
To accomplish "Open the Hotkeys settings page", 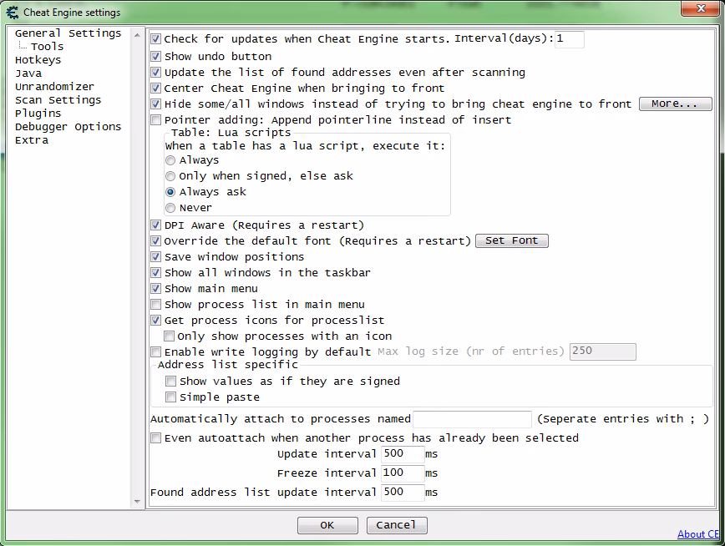I will 38,60.
